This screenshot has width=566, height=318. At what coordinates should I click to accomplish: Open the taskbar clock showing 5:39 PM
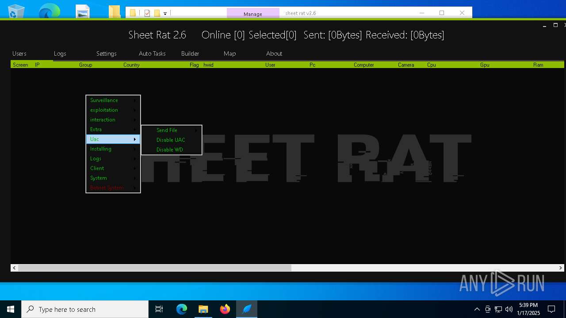point(528,309)
